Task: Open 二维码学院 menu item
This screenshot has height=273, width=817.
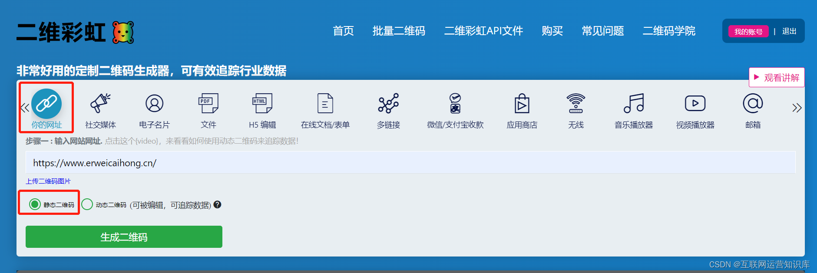Action: 669,31
